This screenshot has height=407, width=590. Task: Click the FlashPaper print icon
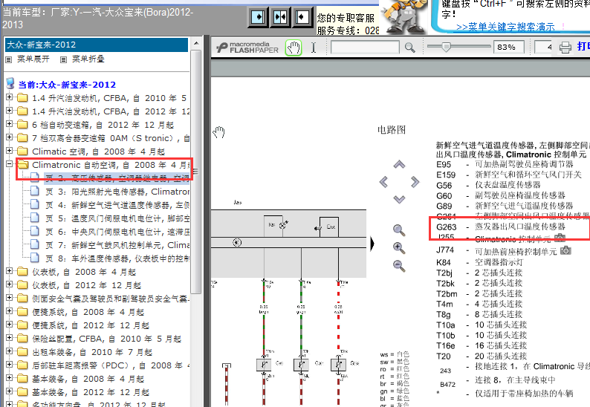[x=565, y=48]
